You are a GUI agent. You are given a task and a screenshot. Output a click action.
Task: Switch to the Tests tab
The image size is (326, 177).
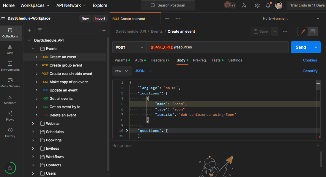click(216, 60)
